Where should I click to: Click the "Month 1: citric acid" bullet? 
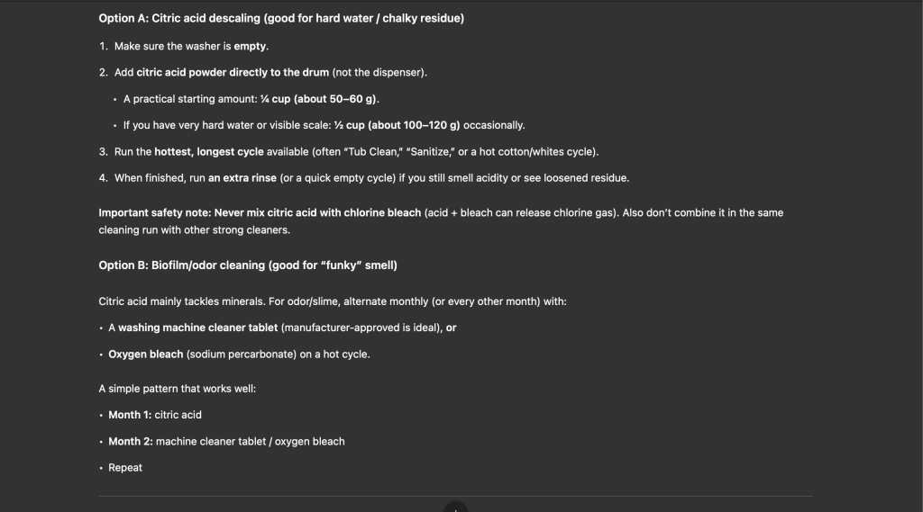coord(155,415)
